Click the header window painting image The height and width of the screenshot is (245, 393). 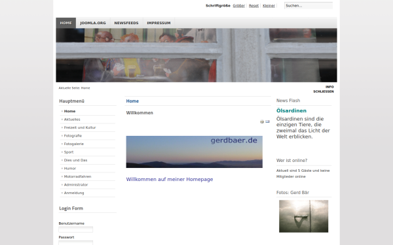(196, 56)
